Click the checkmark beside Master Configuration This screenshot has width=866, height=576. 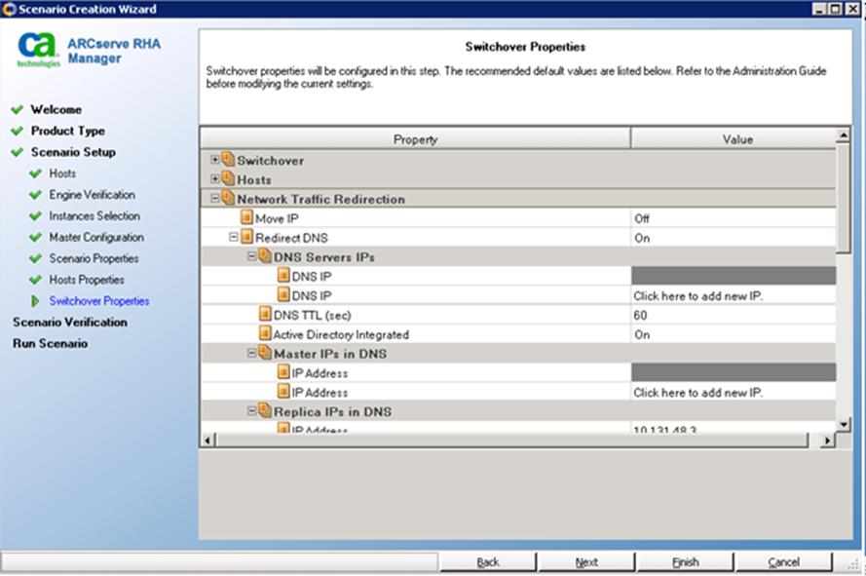[x=35, y=237]
